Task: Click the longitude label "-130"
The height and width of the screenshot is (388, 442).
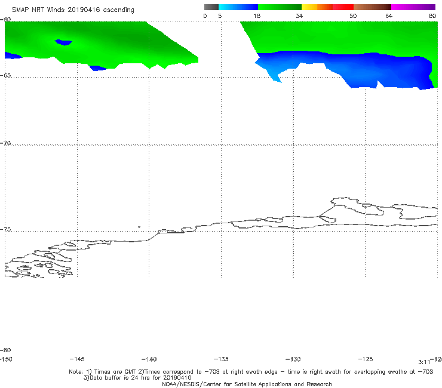Action: [x=293, y=359]
